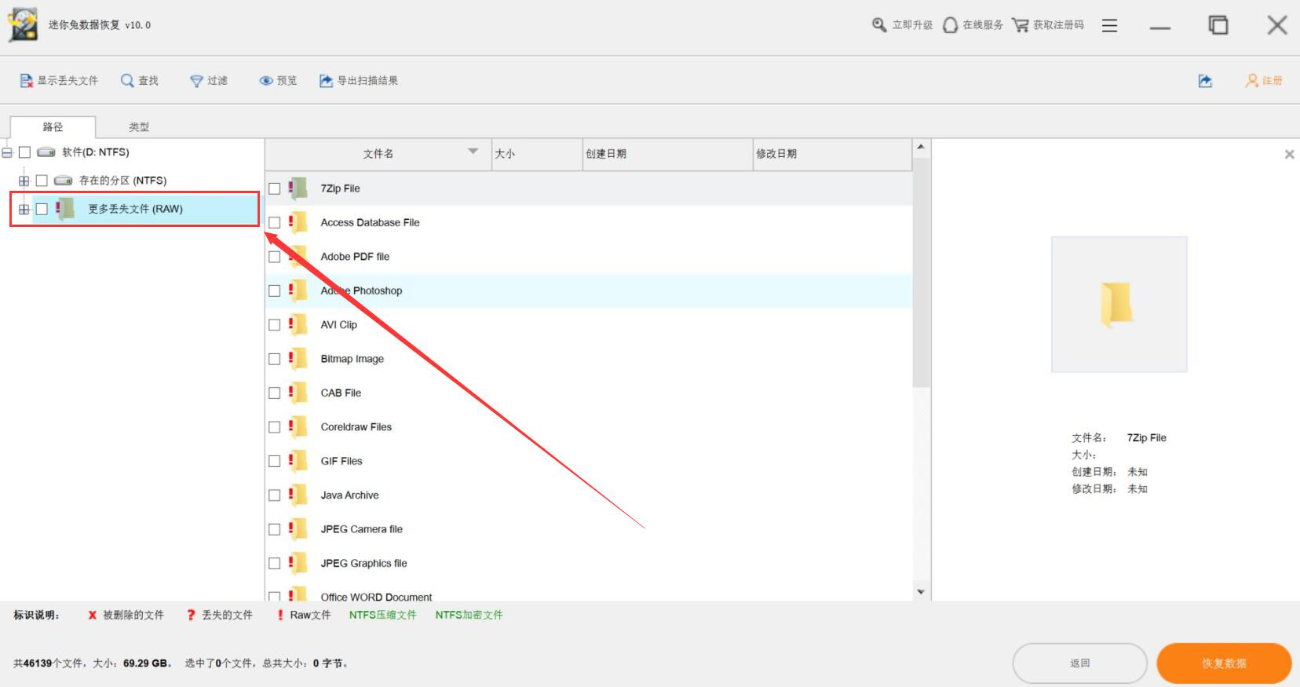This screenshot has width=1300, height=687.
Task: Click the preview thumbnail folder image
Action: coord(1119,304)
